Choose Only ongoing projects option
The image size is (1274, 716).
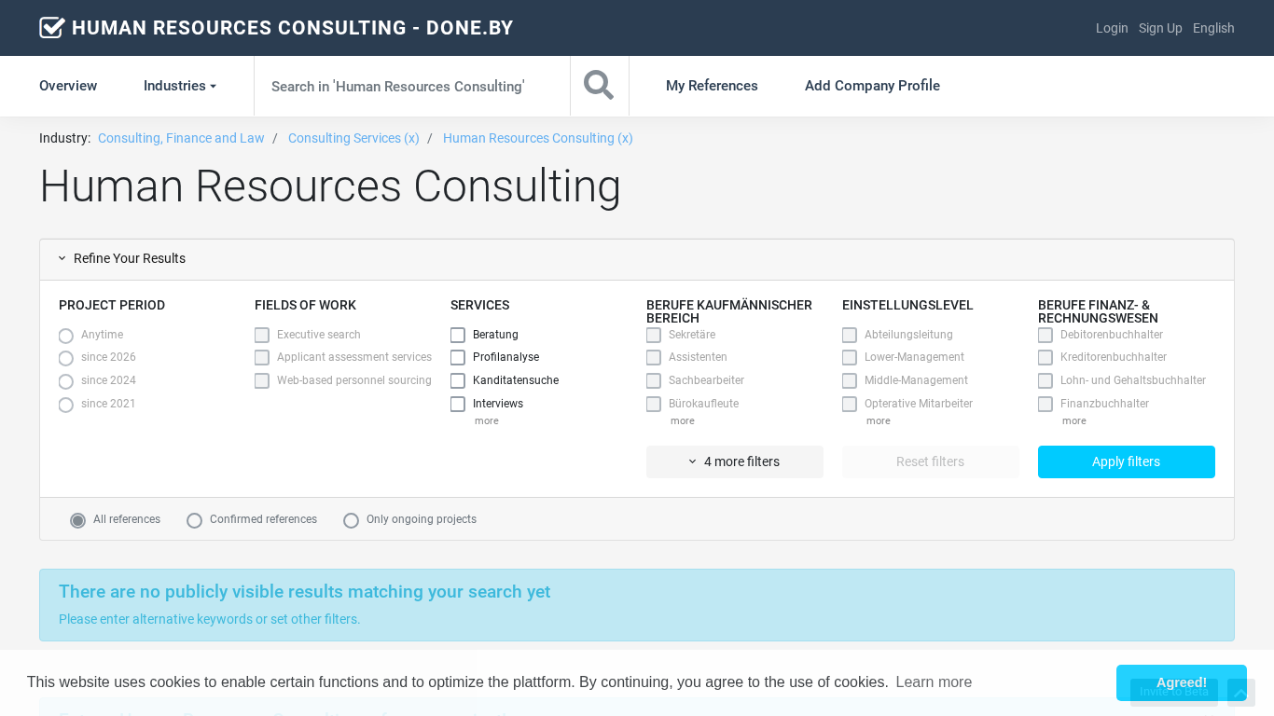[352, 520]
